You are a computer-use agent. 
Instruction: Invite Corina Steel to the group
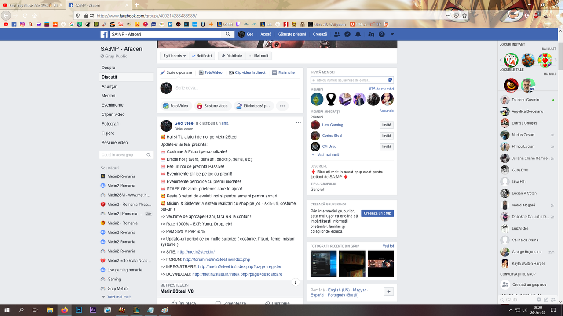coord(387,136)
